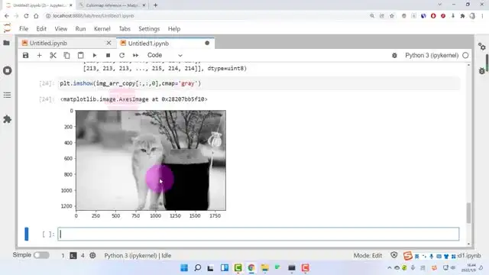489x275 pixels.
Task: Open Chrome from the taskbar
Action: click(251, 268)
